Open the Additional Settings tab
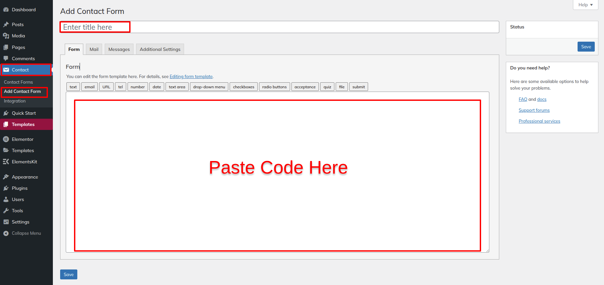The image size is (604, 285). coord(160,49)
